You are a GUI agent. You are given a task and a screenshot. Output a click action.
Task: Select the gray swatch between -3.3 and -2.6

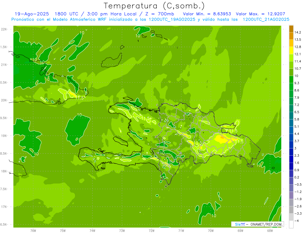click(291, 210)
